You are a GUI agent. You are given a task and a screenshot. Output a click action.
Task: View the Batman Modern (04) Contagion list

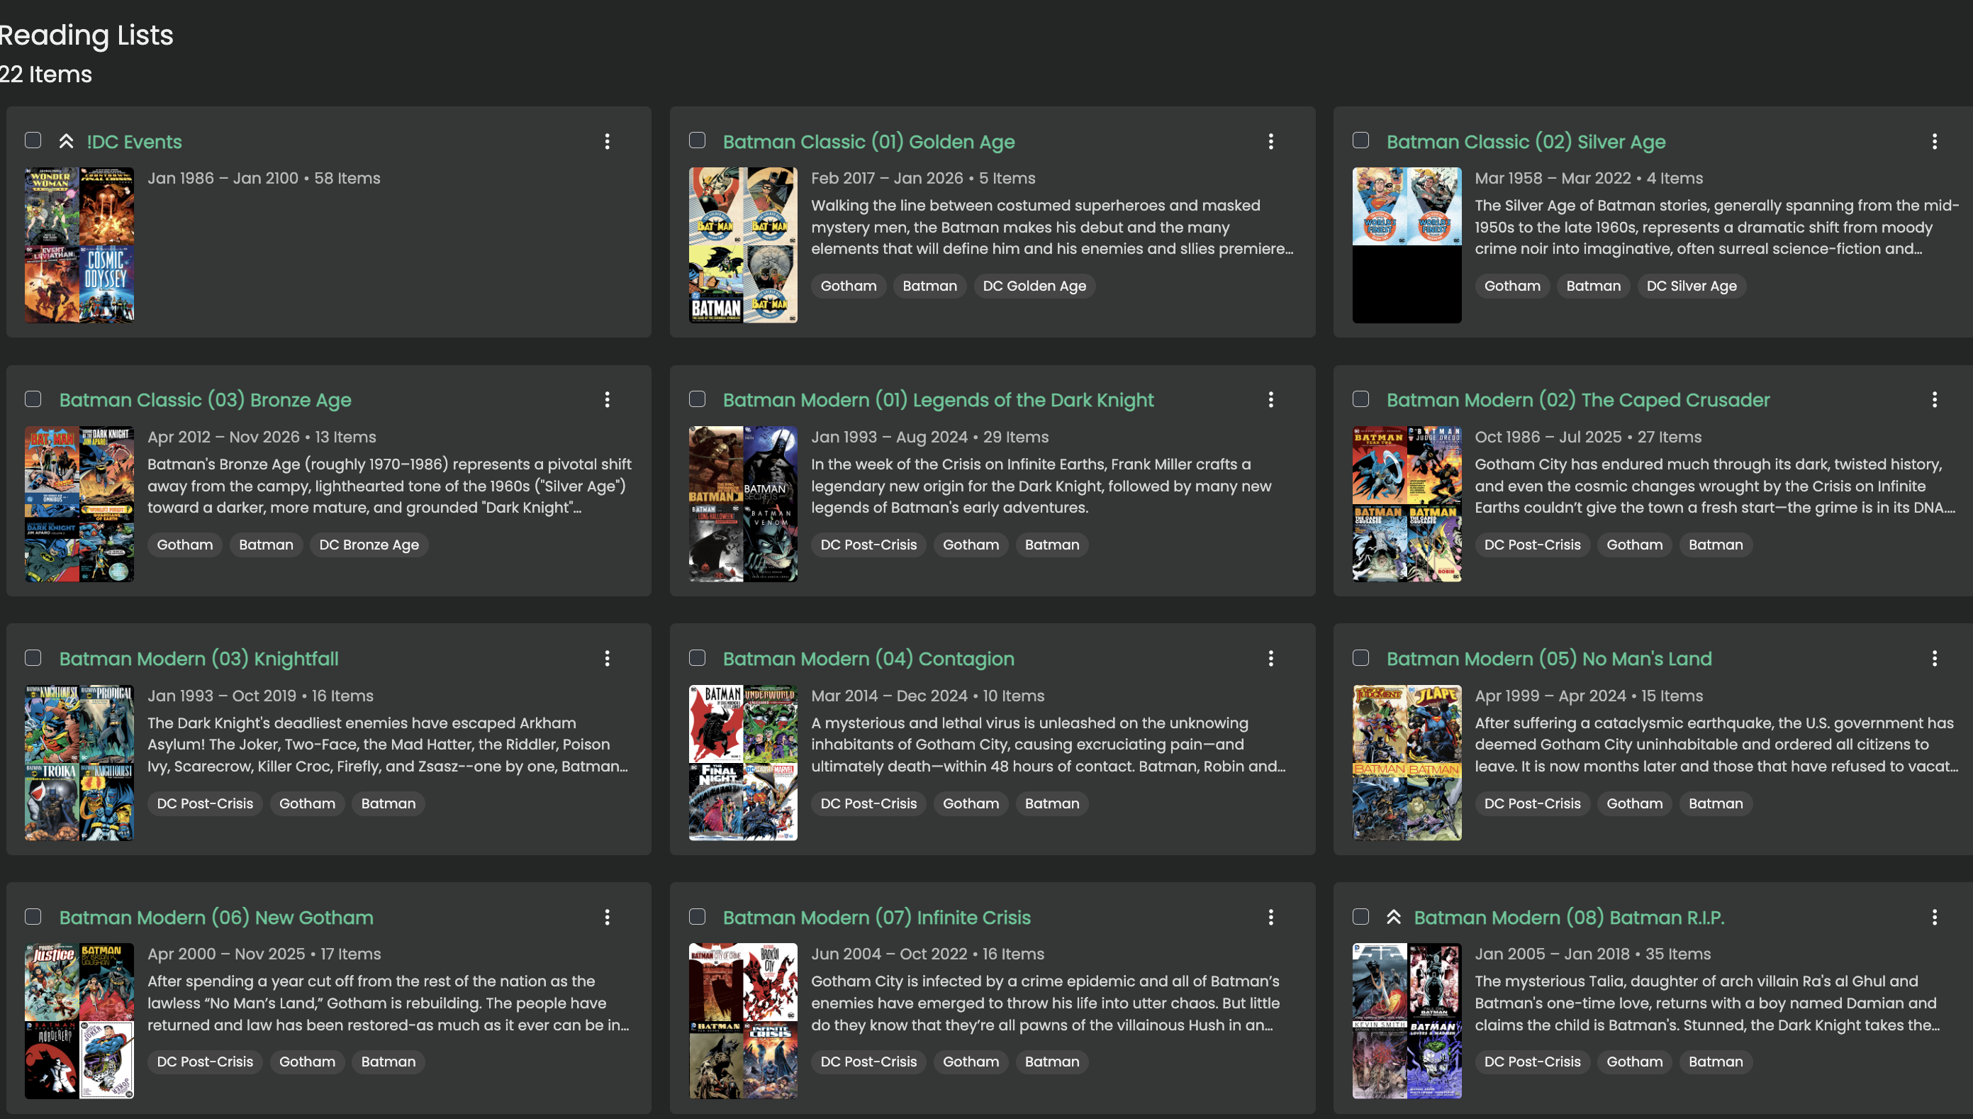[868, 659]
